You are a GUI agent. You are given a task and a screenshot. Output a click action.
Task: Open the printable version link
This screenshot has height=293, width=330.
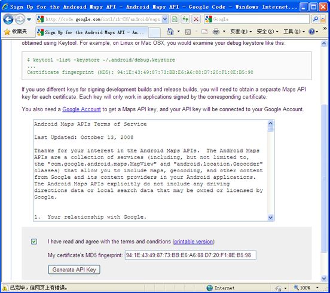click(x=193, y=242)
